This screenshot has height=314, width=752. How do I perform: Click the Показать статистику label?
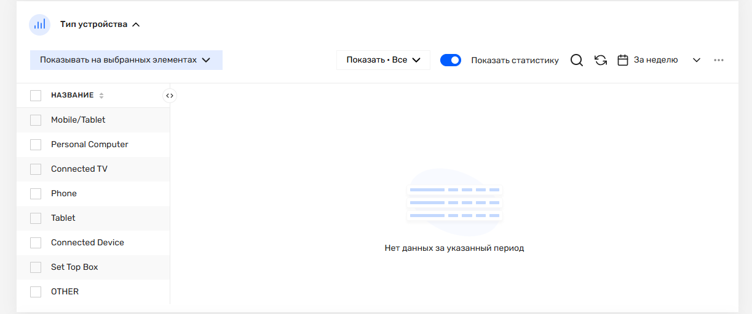[515, 60]
